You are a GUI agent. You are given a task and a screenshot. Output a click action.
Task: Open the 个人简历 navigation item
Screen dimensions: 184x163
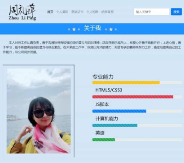(62, 12)
